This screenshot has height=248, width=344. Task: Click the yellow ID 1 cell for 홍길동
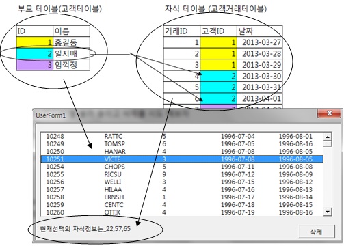pyautogui.click(x=35, y=42)
